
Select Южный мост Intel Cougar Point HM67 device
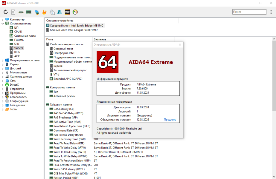tap(72, 30)
